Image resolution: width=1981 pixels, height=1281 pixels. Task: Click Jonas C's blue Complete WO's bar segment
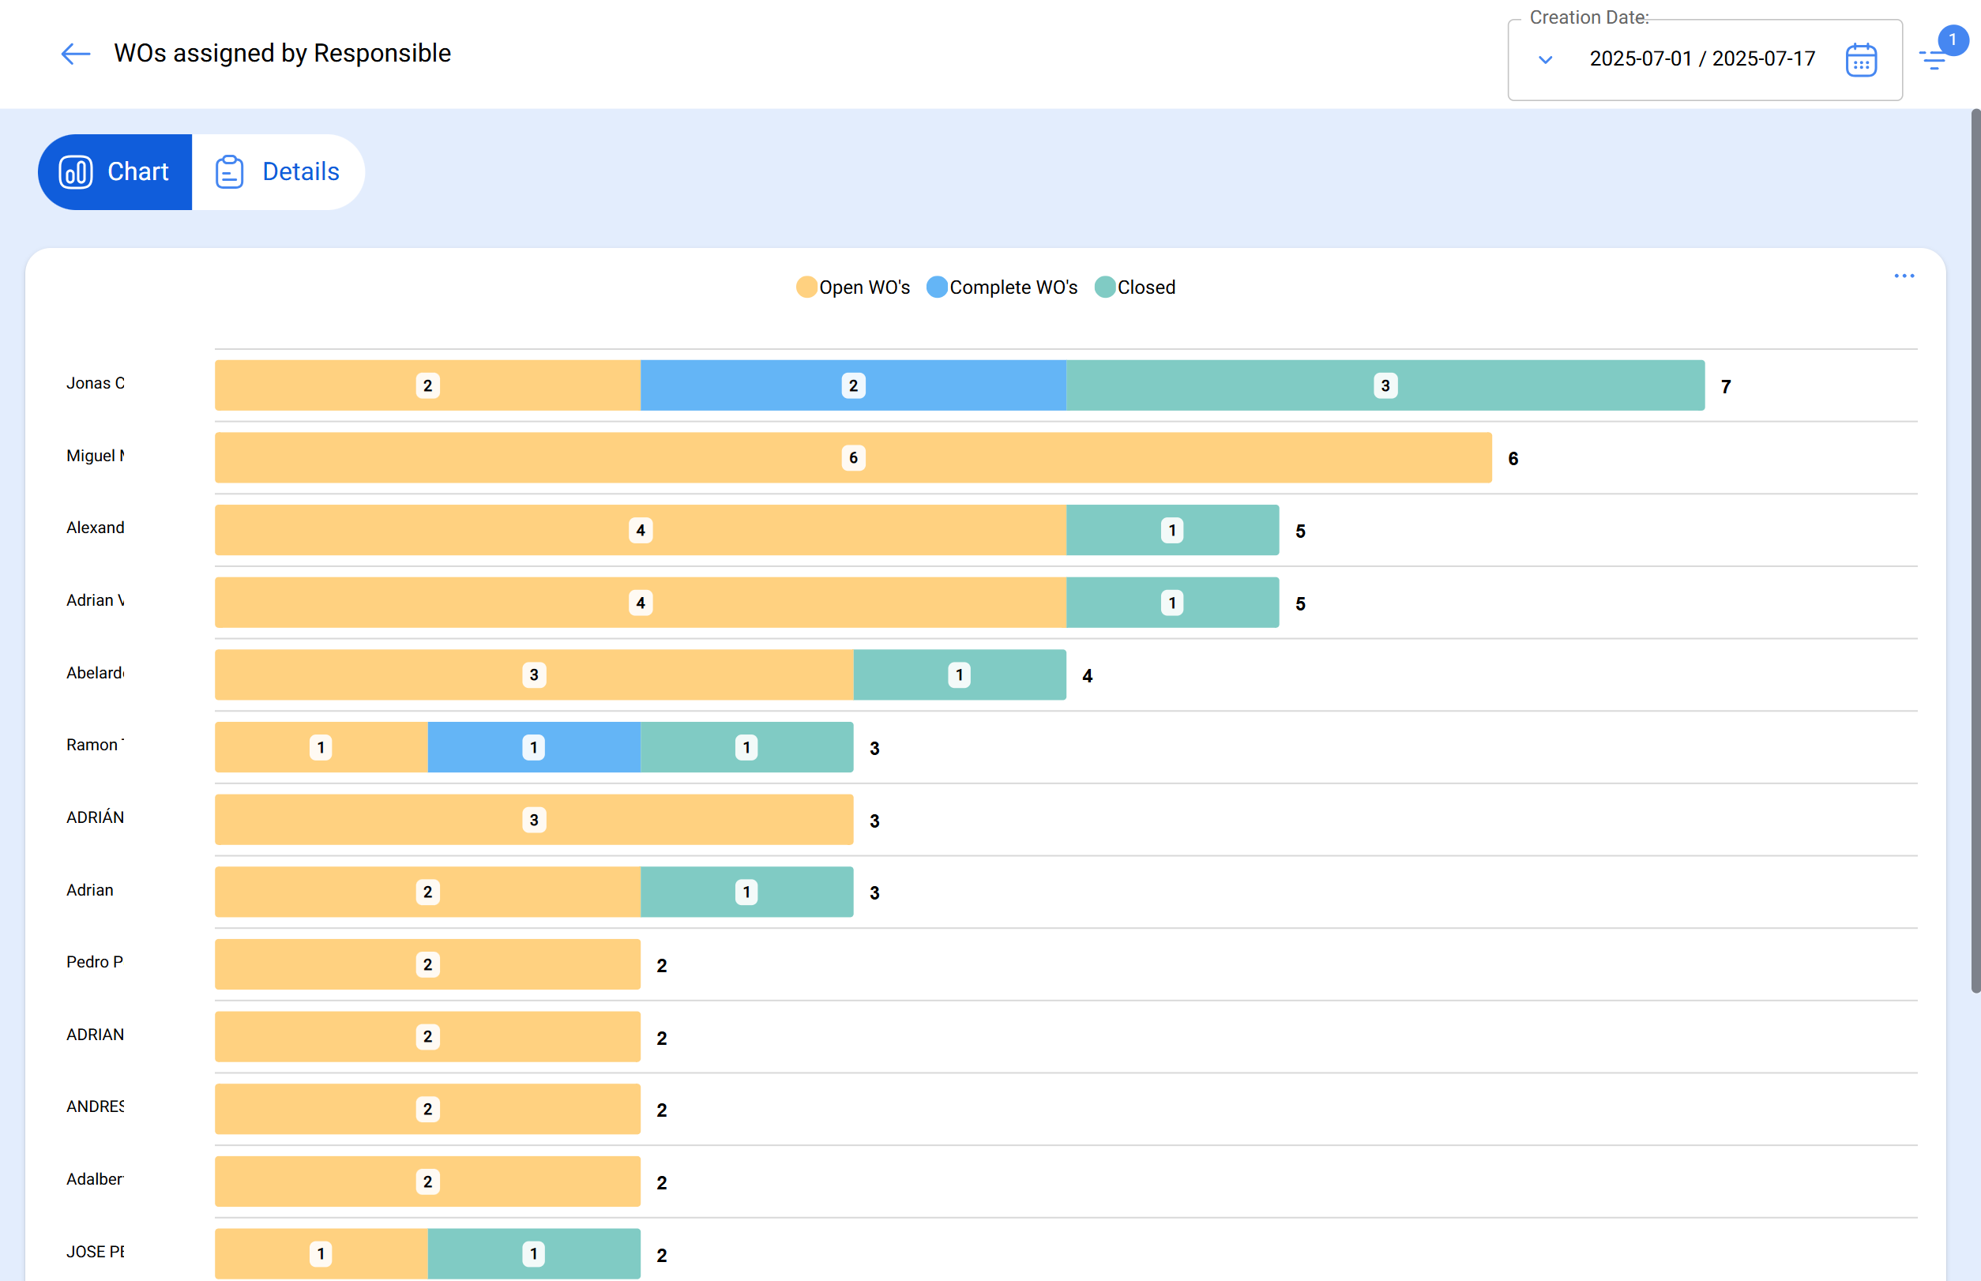(915, 385)
